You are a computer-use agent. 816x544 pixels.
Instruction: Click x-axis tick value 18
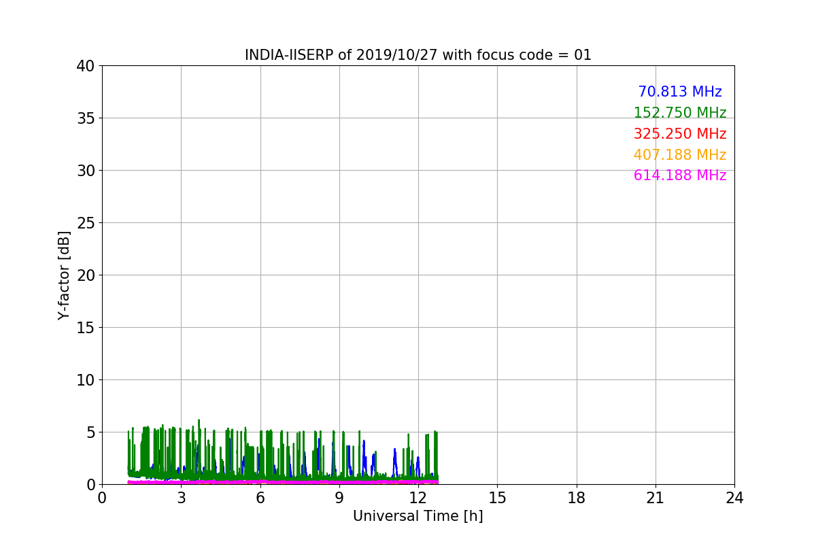coord(577,498)
